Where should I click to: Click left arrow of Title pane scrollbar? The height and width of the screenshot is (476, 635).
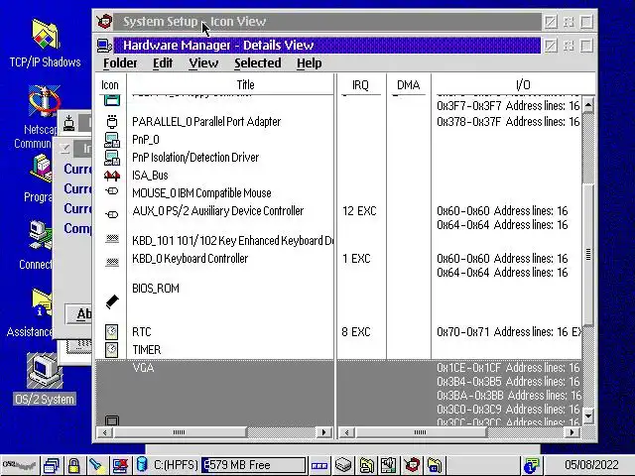point(105,432)
